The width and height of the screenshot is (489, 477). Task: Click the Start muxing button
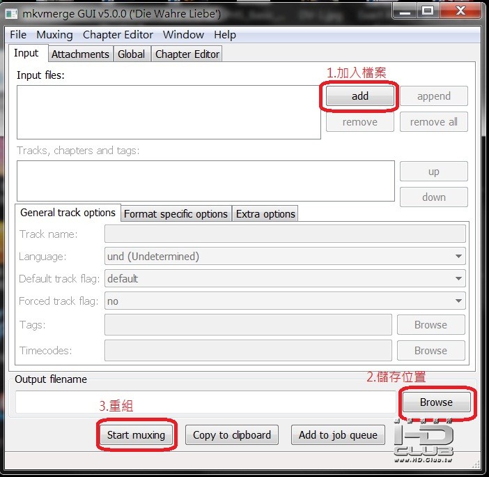[137, 434]
